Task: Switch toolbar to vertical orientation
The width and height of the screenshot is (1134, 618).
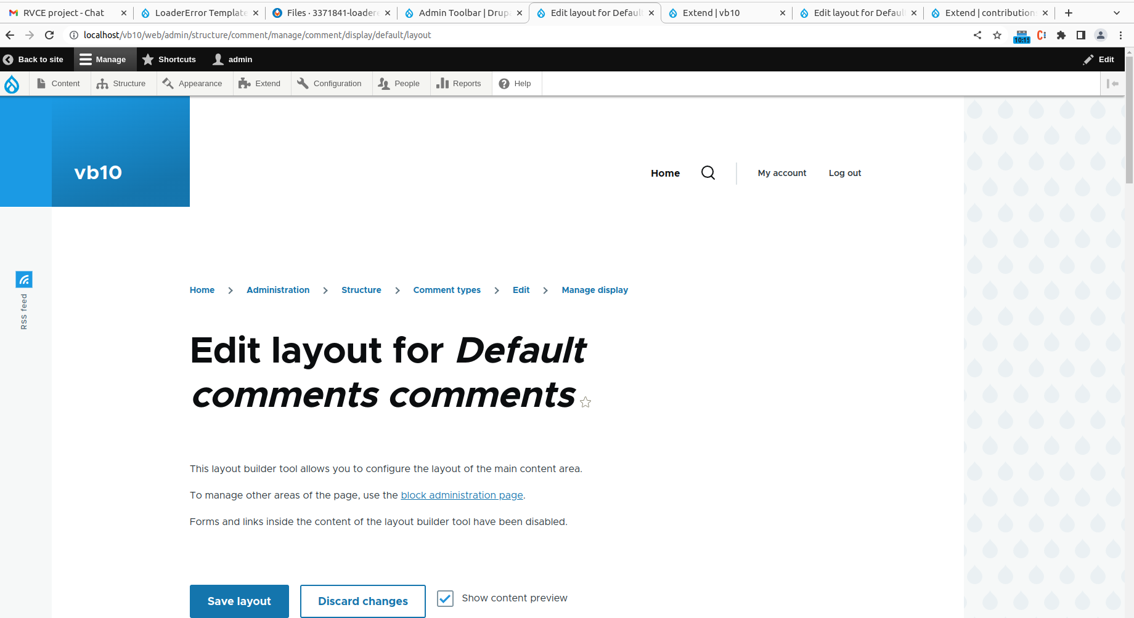Action: coord(1114,83)
